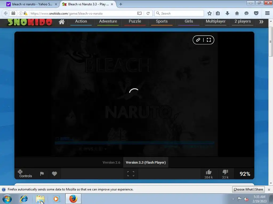Click the muted volume tray icon
The image size is (273, 204).
pos(246,199)
